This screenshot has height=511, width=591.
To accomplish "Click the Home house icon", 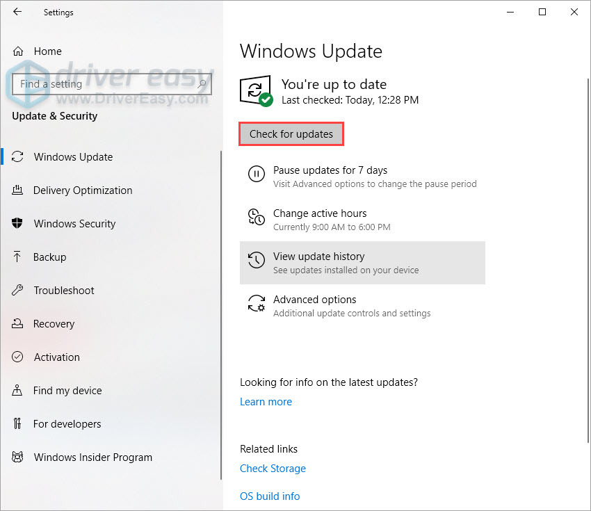I will [17, 51].
